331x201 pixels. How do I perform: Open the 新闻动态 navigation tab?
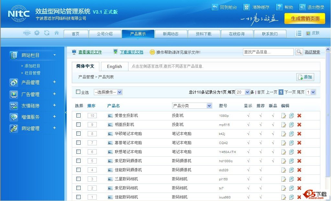click(x=171, y=34)
